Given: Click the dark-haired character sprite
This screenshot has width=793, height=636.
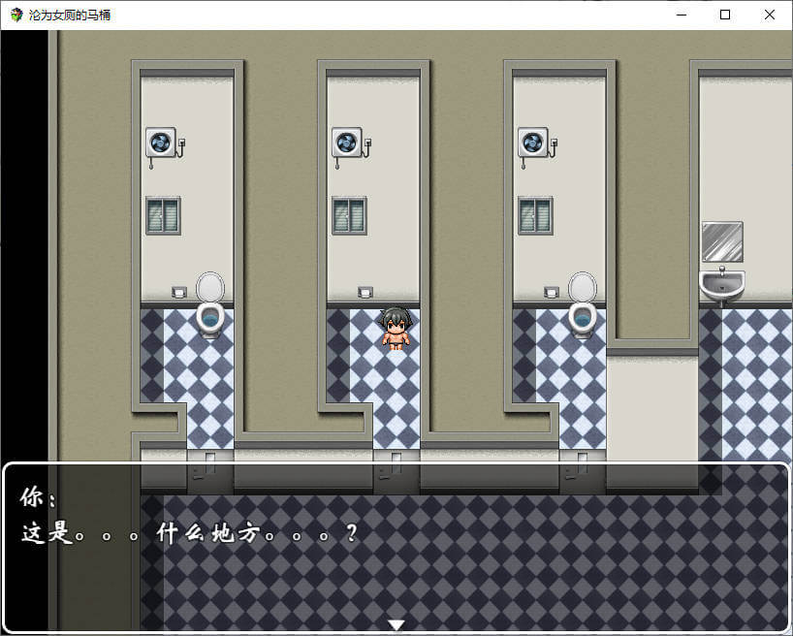Looking at the screenshot, I should coord(396,328).
